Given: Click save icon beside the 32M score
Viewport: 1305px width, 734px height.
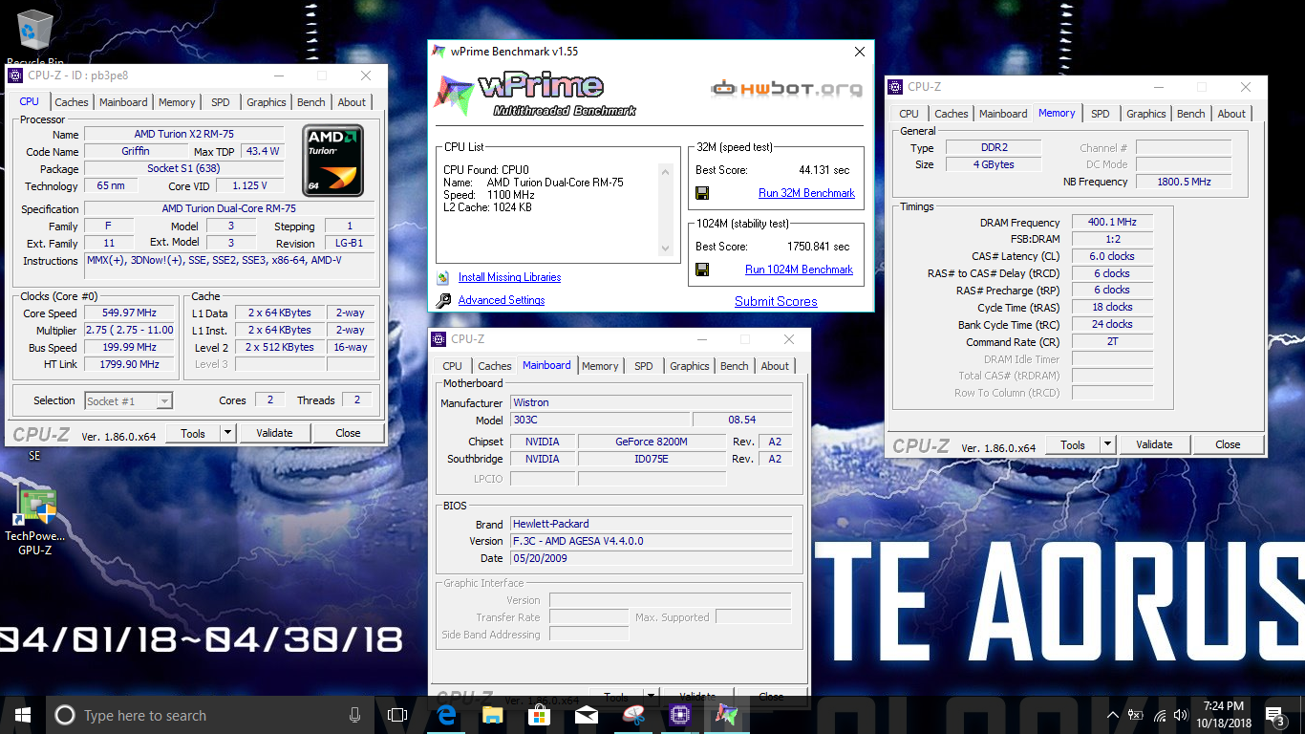Looking at the screenshot, I should [702, 193].
